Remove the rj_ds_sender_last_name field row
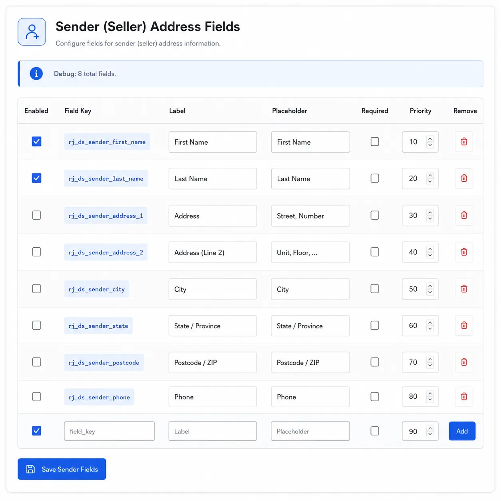Viewport: 501px width, 501px height. 464,178
